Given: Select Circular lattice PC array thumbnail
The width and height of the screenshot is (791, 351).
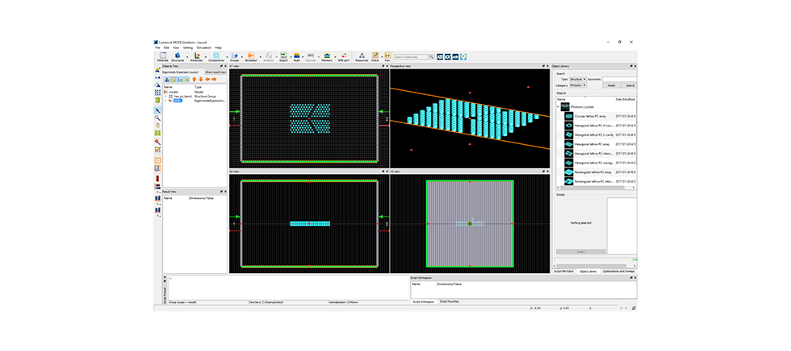Looking at the screenshot, I should point(568,116).
